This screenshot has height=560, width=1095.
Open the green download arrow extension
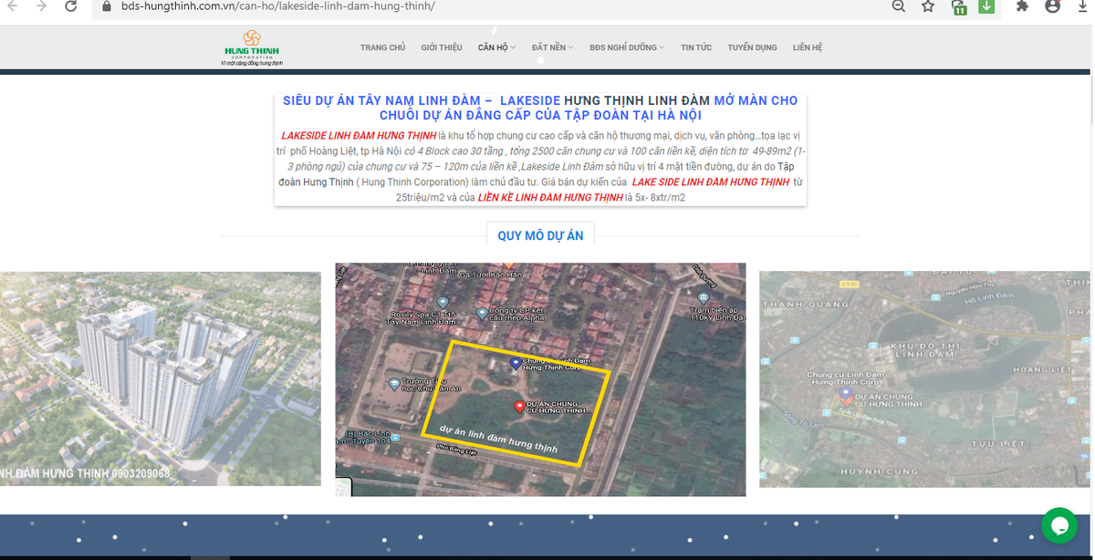point(986,6)
